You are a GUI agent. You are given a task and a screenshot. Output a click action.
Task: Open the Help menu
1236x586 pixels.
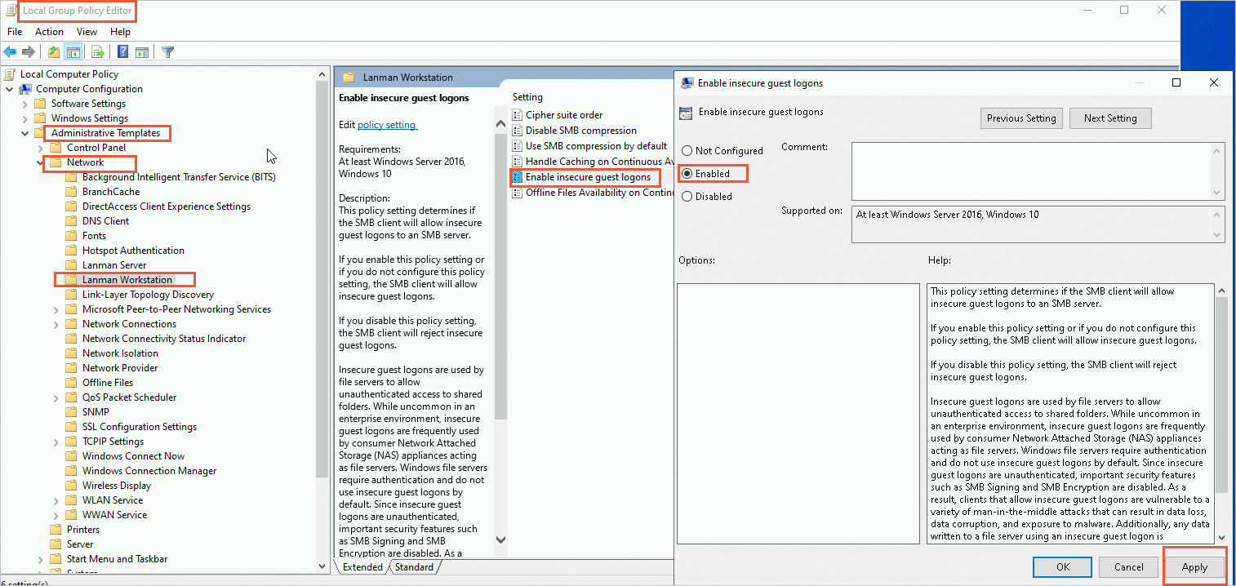(120, 32)
